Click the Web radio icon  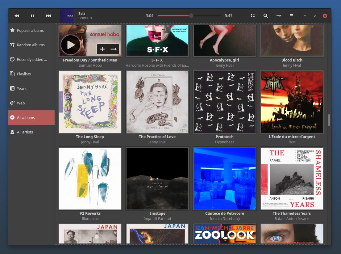tap(12, 103)
